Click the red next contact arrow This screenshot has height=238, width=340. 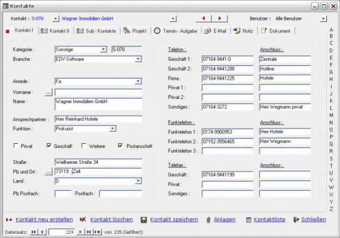220,18
